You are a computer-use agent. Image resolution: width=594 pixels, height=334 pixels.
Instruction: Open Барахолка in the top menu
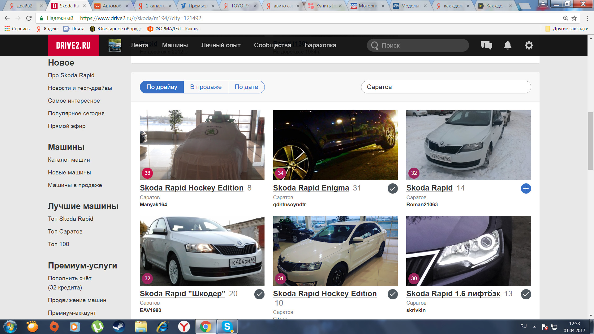[x=321, y=45]
